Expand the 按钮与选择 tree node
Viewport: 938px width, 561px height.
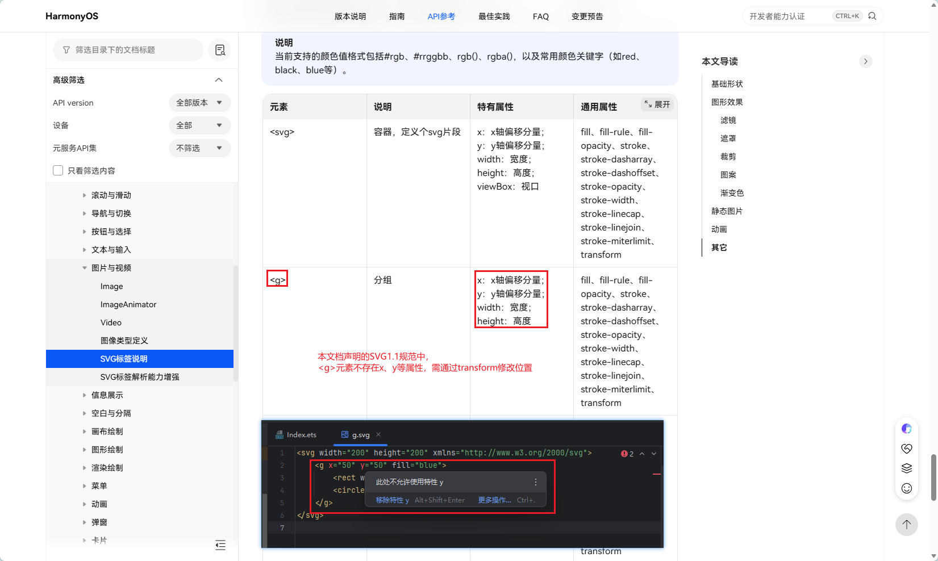pyautogui.click(x=85, y=232)
